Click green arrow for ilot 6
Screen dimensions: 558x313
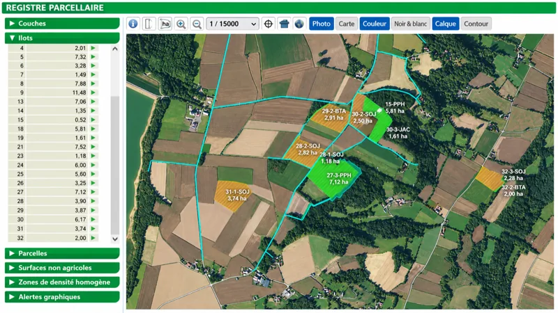pyautogui.click(x=93, y=65)
